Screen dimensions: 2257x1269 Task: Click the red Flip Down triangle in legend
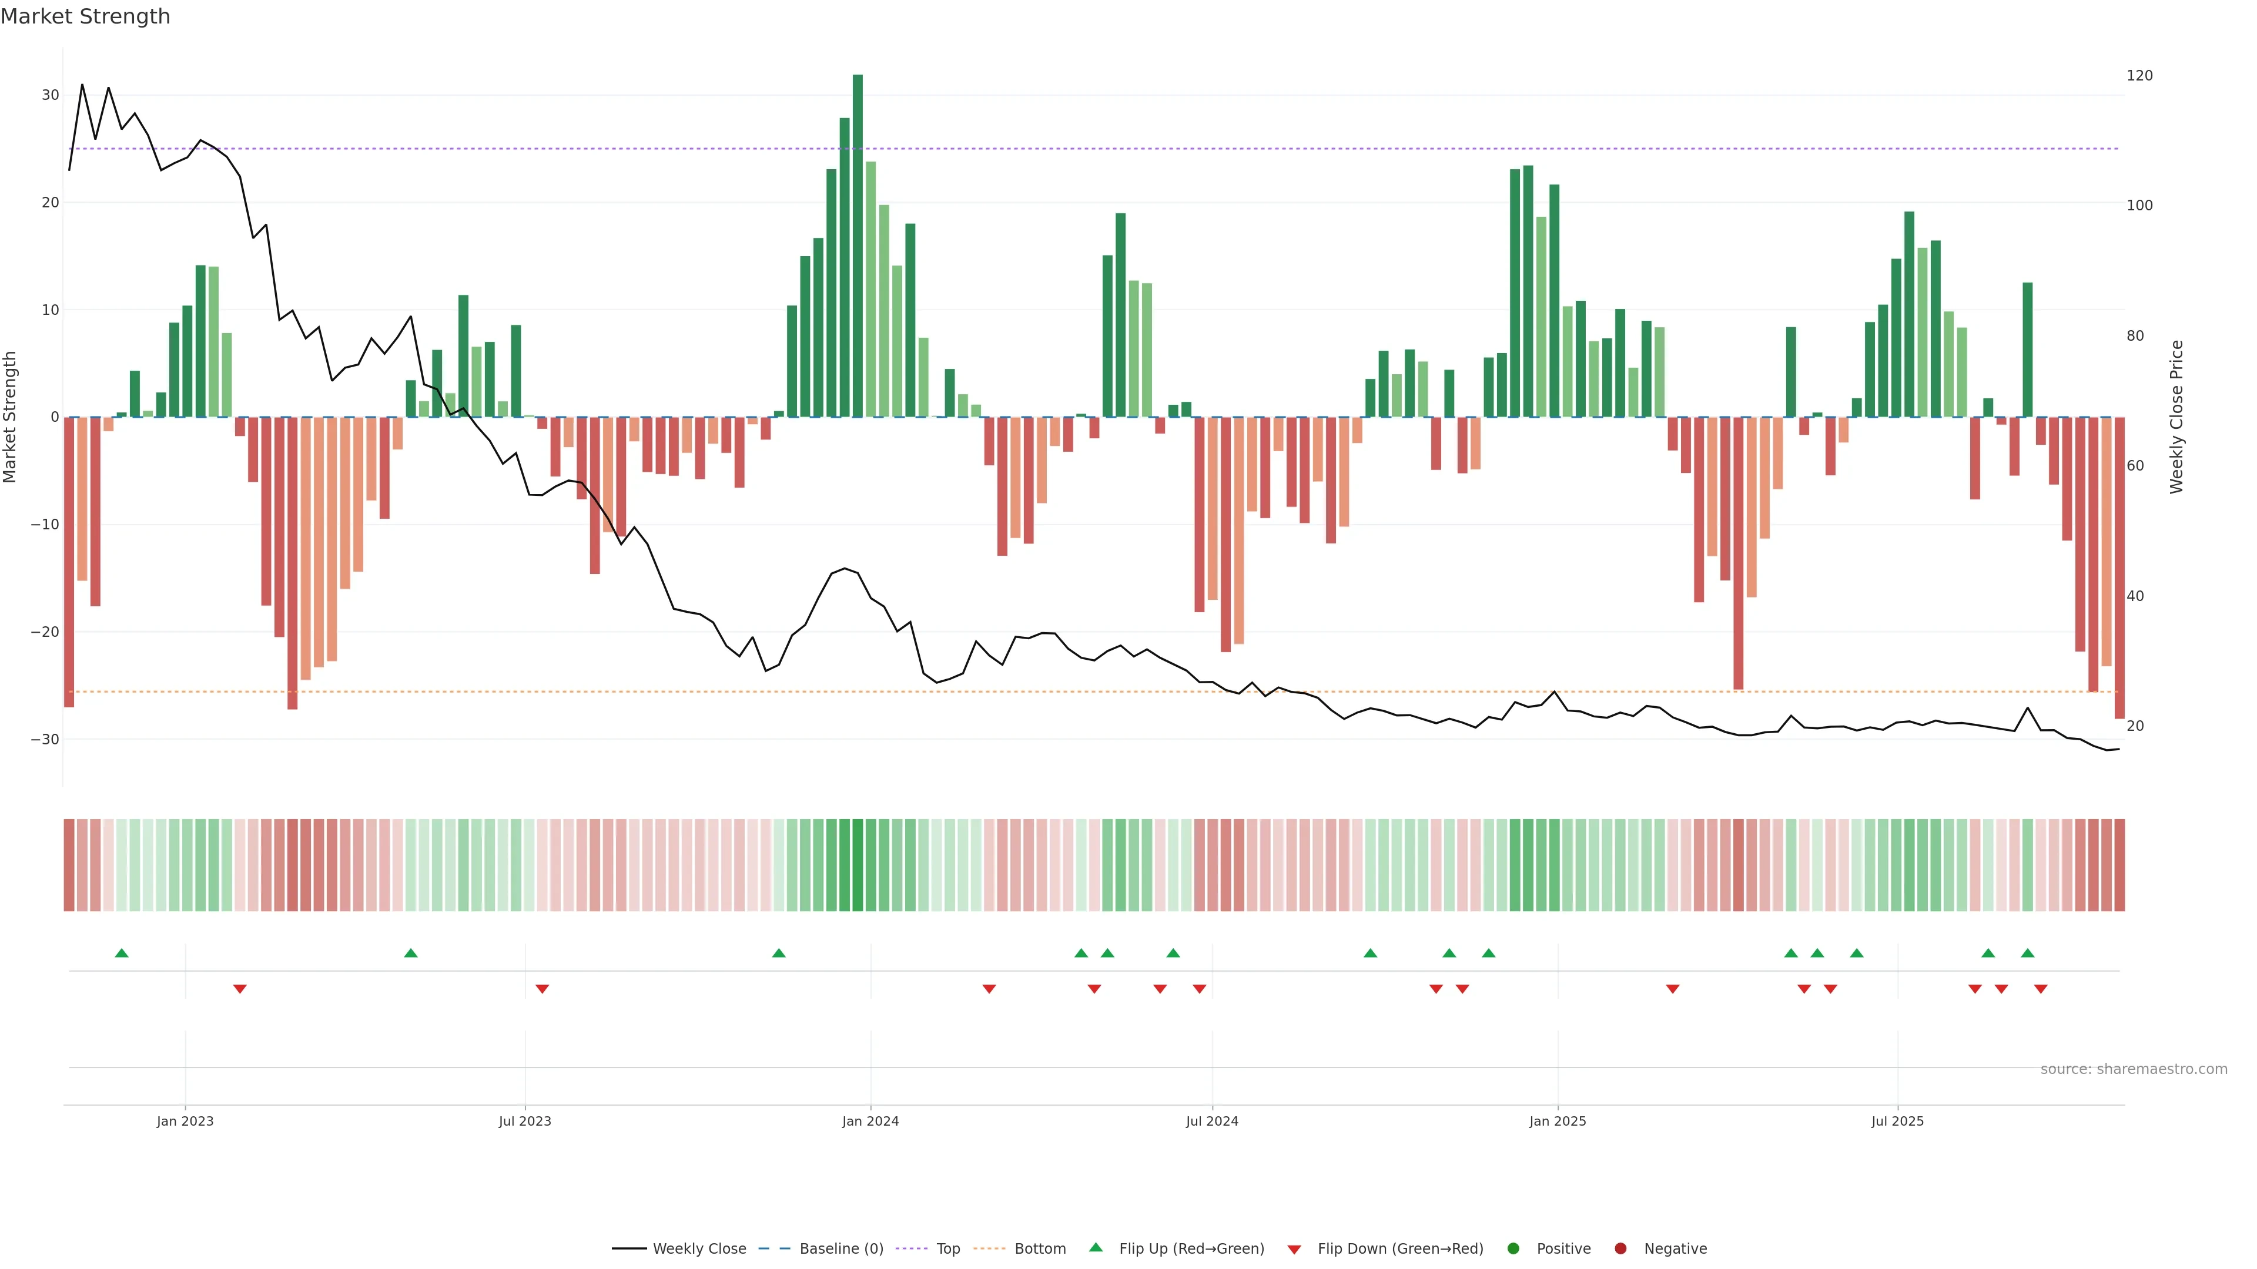[x=1294, y=1249]
